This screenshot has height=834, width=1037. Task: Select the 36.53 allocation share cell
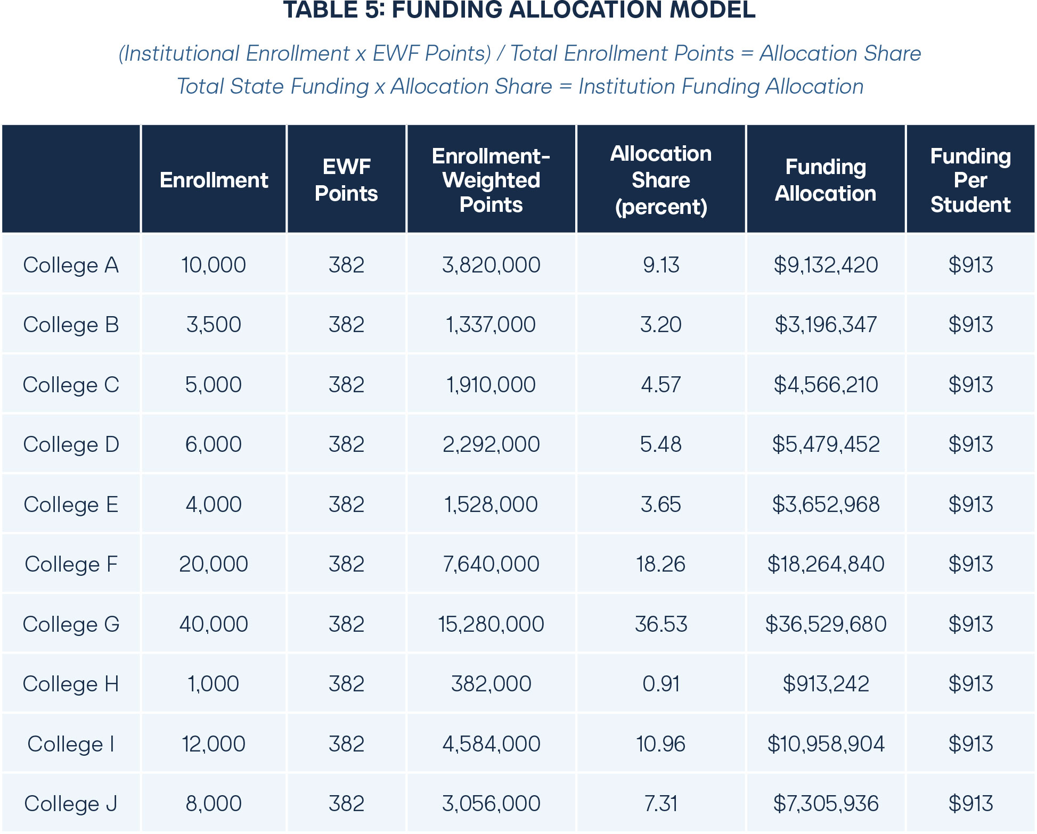pyautogui.click(x=660, y=624)
